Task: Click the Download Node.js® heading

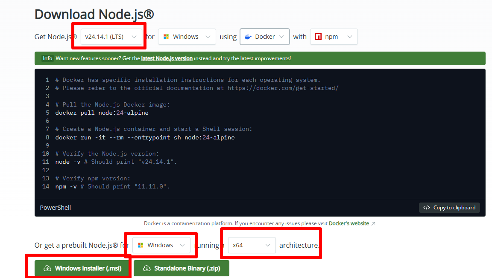Action: (94, 14)
